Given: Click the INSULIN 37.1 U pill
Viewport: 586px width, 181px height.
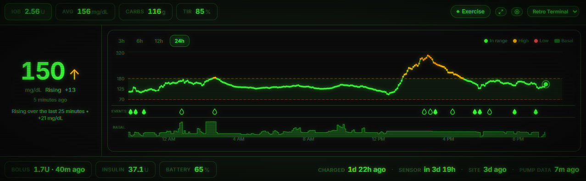Looking at the screenshot, I should [125, 170].
